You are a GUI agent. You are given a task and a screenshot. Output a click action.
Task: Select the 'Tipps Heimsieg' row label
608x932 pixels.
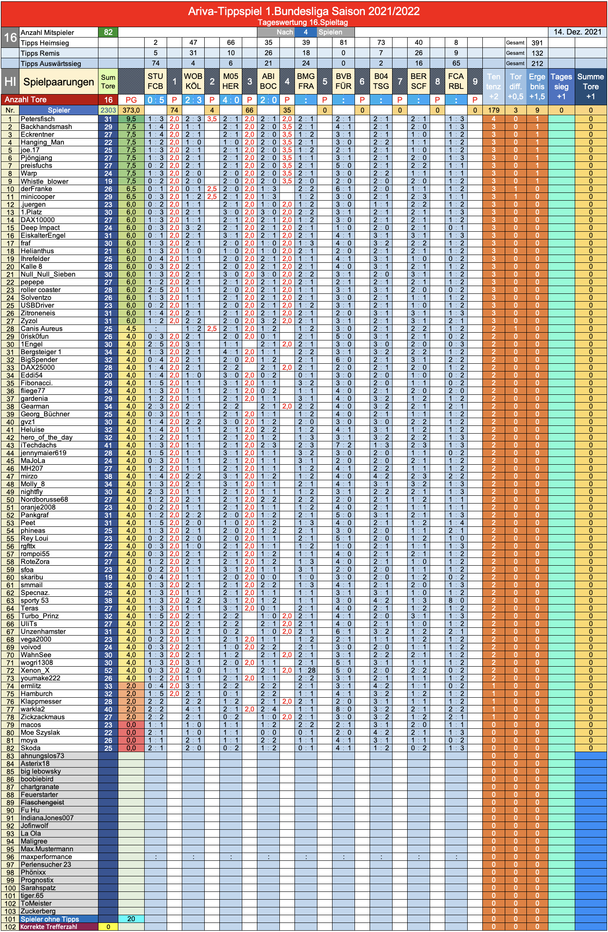(x=59, y=43)
